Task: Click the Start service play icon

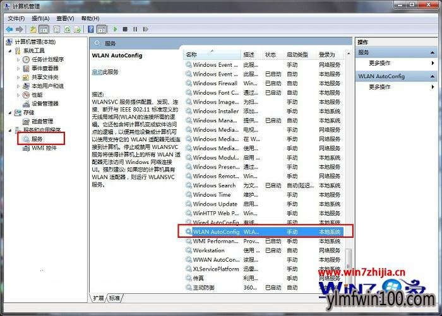Action: tap(115, 29)
